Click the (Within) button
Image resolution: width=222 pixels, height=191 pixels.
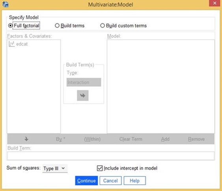pyautogui.click(x=92, y=139)
